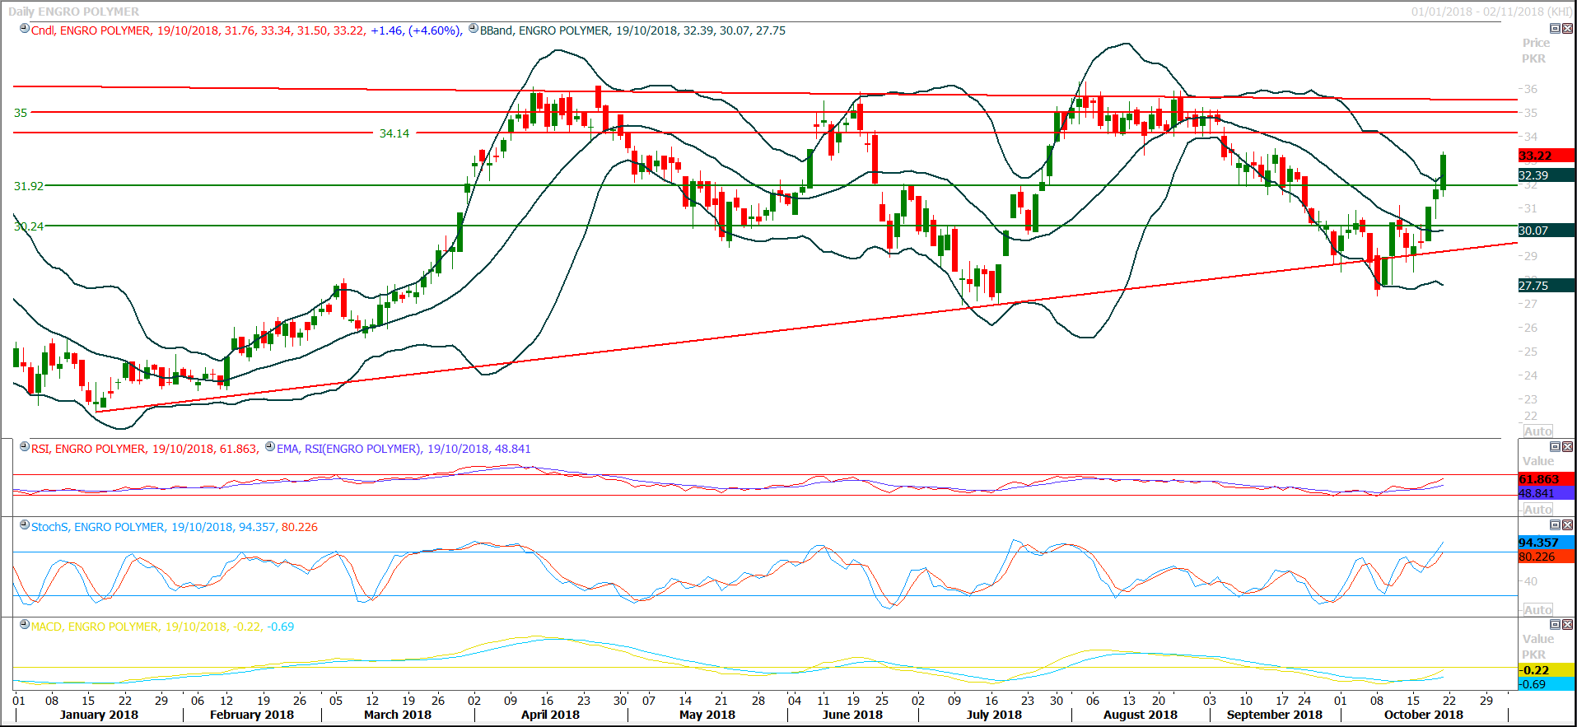Screen dimensions: 1577x727
Task: Click the Daily ENGRO POLYMER chart title
Action: point(73,12)
